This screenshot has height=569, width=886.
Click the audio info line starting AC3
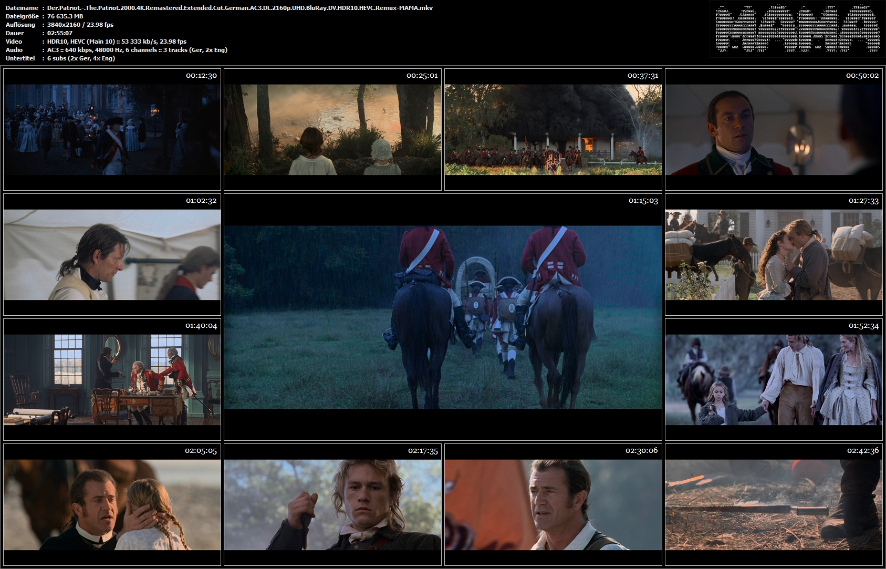point(137,50)
